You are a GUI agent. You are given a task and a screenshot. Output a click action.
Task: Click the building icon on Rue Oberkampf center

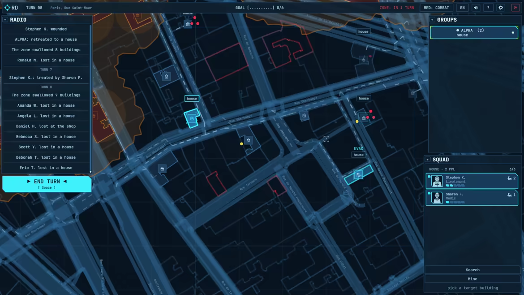coord(304,116)
